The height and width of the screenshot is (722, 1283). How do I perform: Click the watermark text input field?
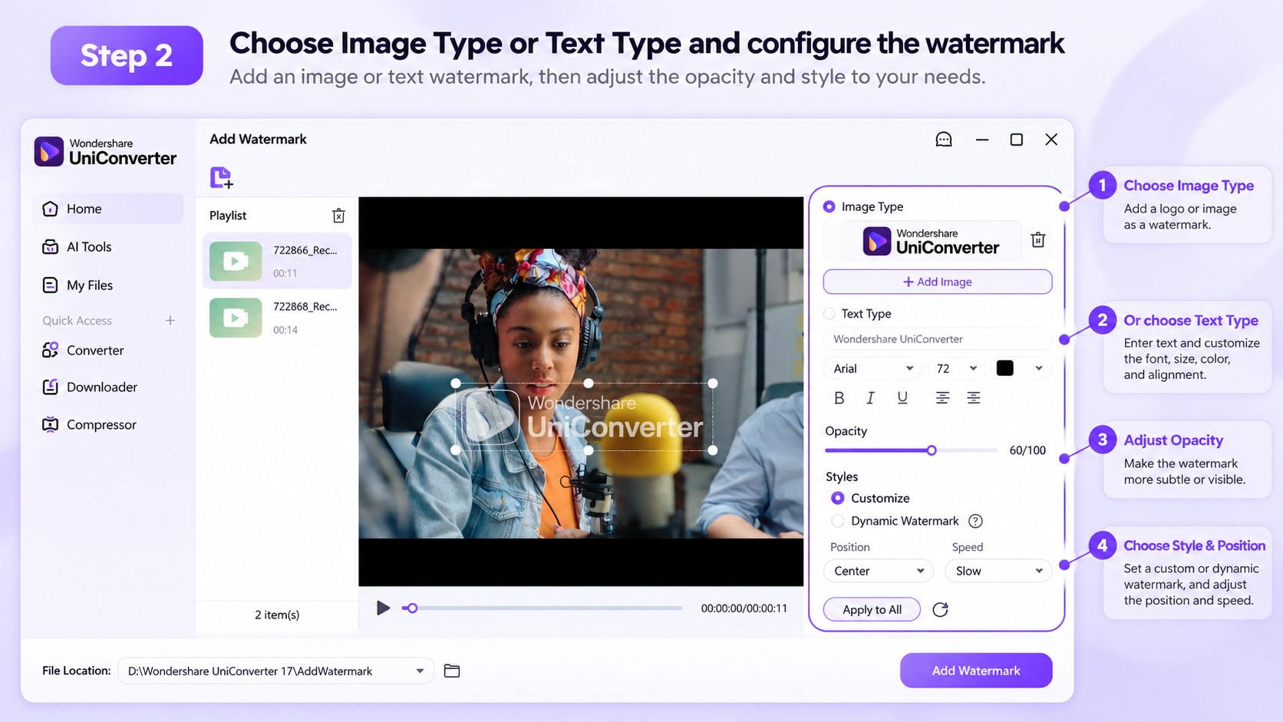[x=937, y=339]
